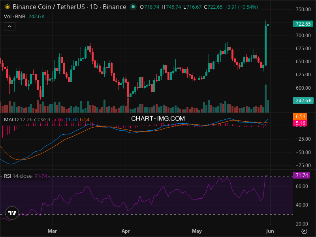Image resolution: width=316 pixels, height=237 pixels.
Task: Collapse the indicator legend chevron button
Action: [x=9, y=26]
